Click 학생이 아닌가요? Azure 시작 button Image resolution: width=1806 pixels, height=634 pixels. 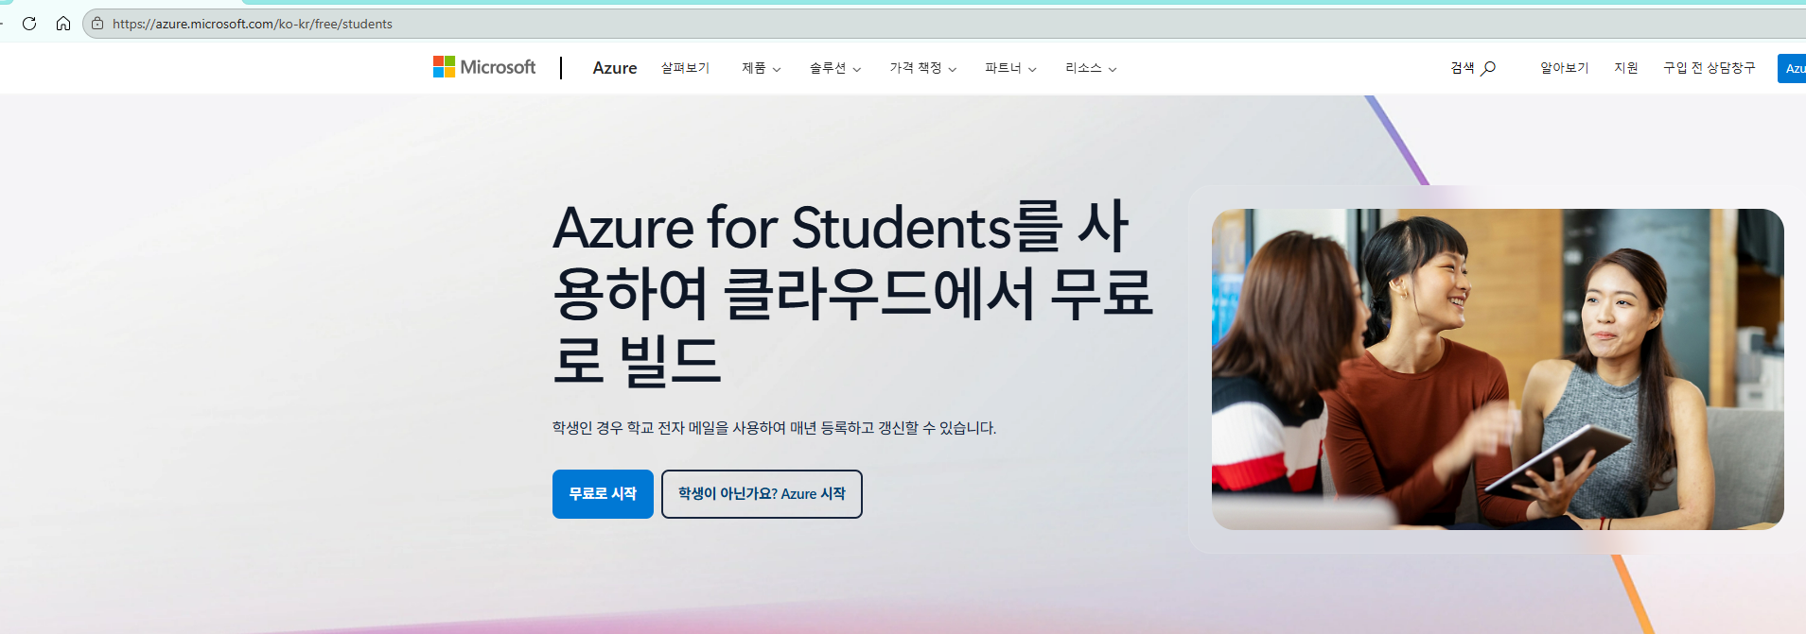tap(762, 494)
